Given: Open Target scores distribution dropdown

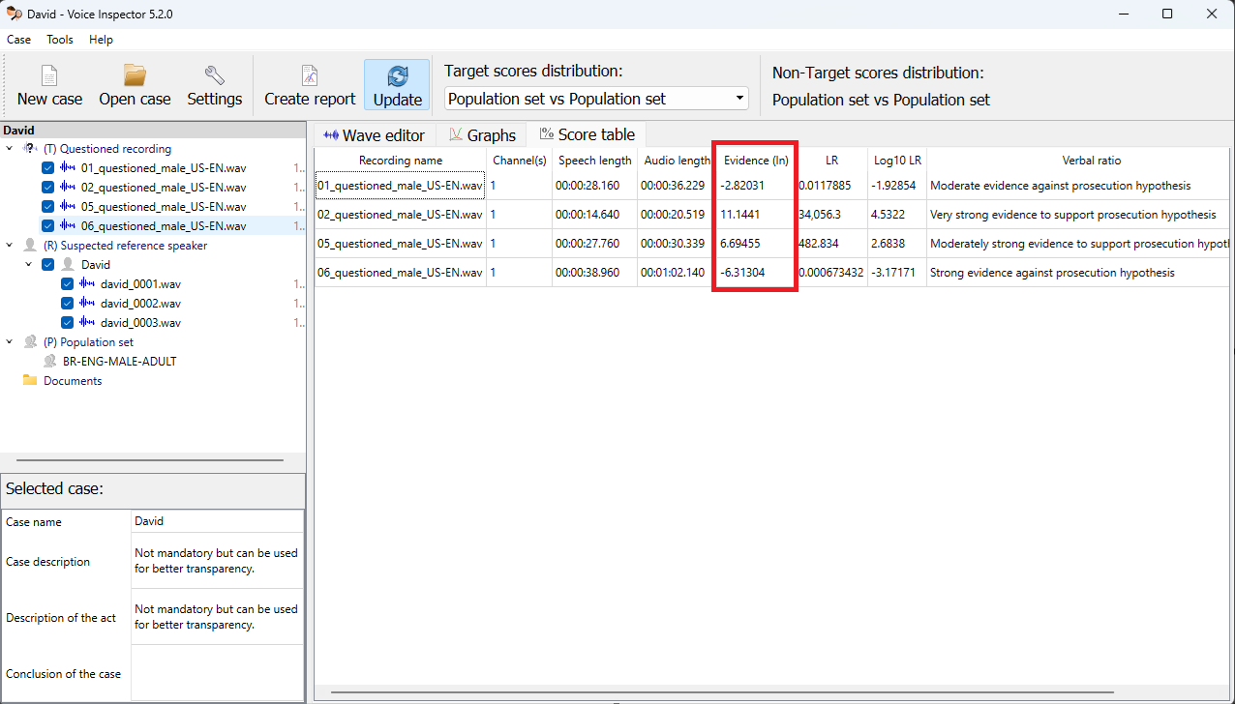Looking at the screenshot, I should (596, 99).
